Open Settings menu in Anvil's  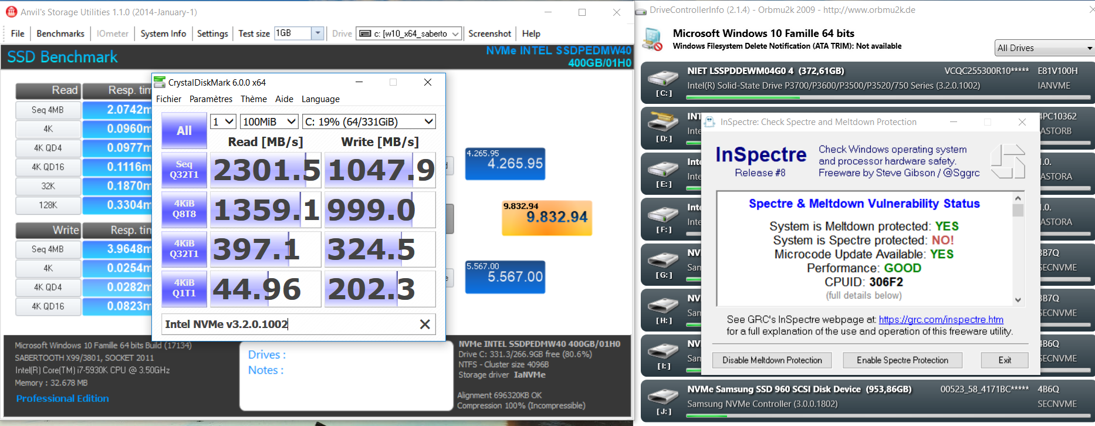pyautogui.click(x=212, y=33)
